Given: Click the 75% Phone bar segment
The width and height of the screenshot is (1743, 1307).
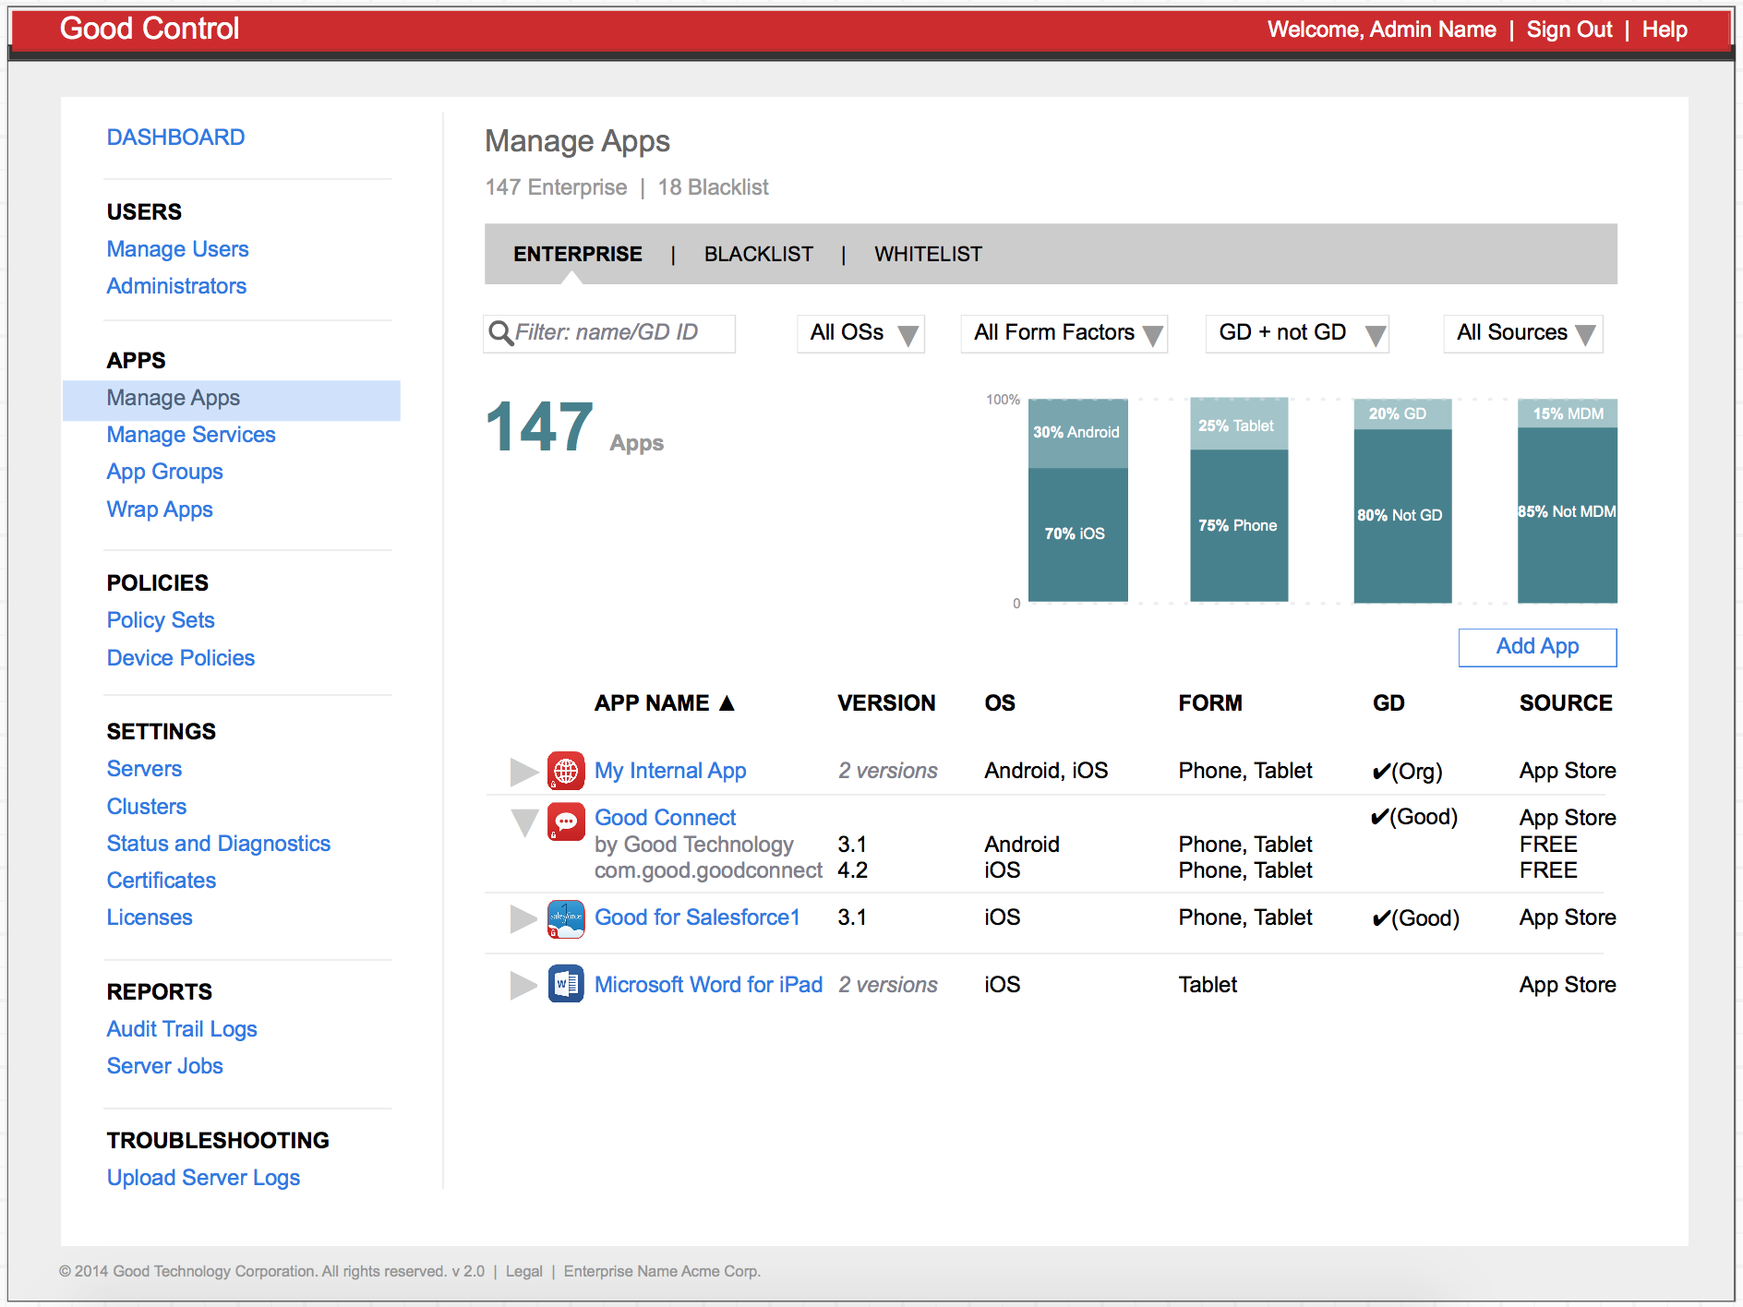Looking at the screenshot, I should click(1239, 525).
